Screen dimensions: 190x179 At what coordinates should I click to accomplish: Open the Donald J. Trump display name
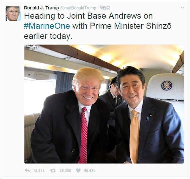pos(41,8)
